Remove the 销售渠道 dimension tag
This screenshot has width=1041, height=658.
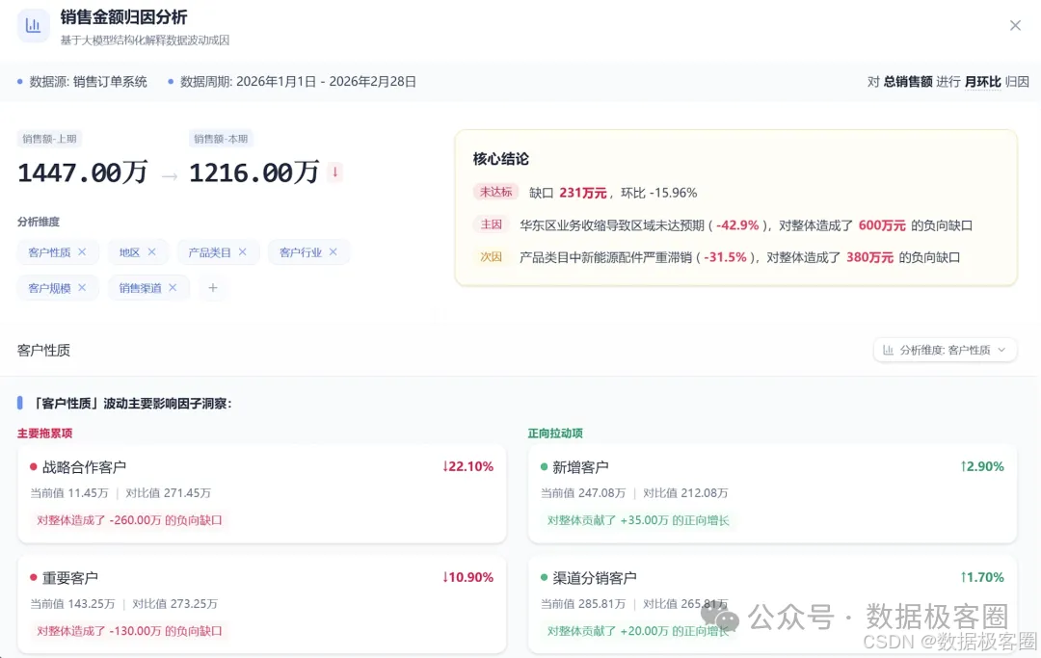(173, 287)
